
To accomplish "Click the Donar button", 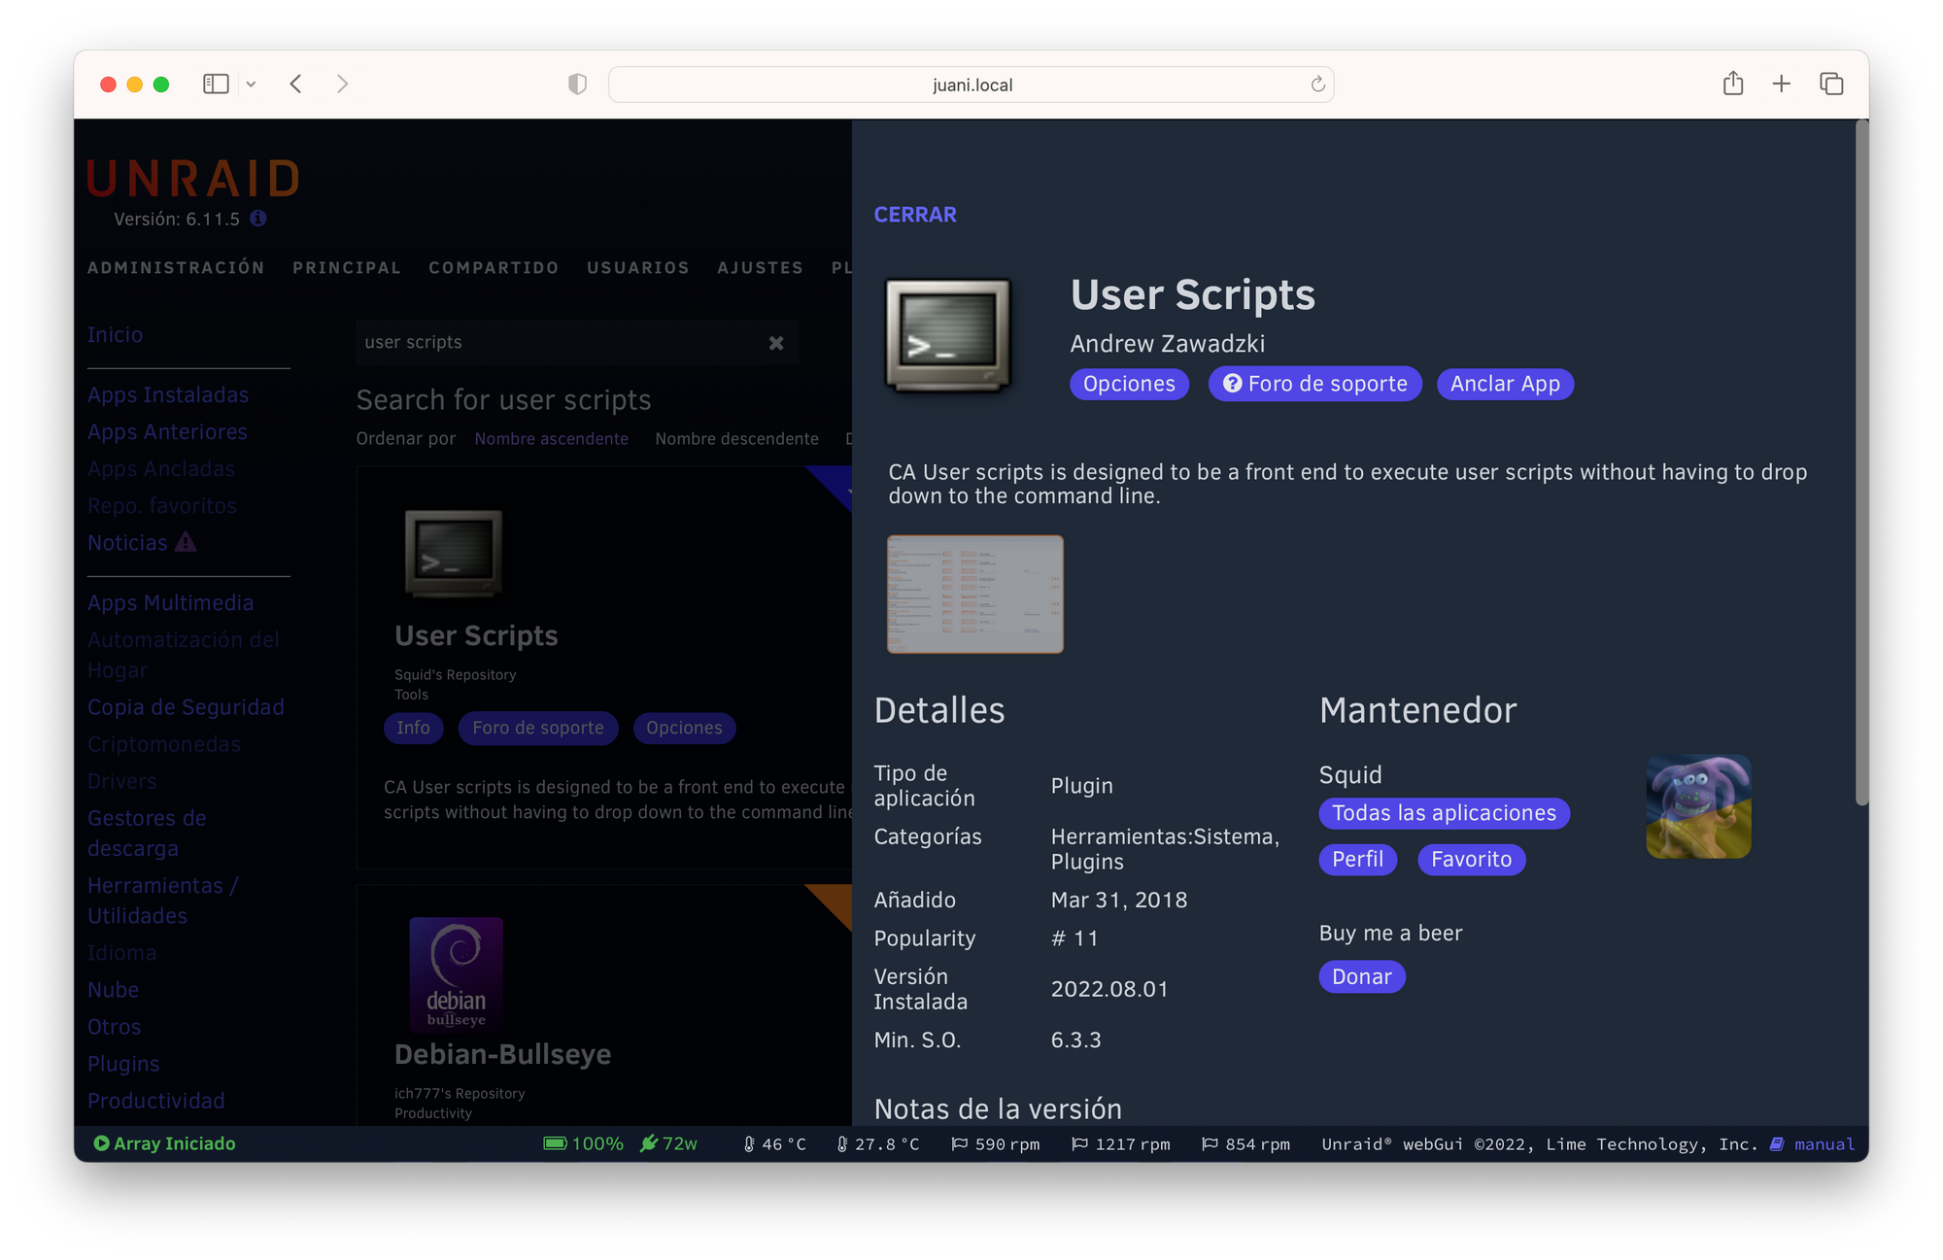I will click(x=1361, y=976).
